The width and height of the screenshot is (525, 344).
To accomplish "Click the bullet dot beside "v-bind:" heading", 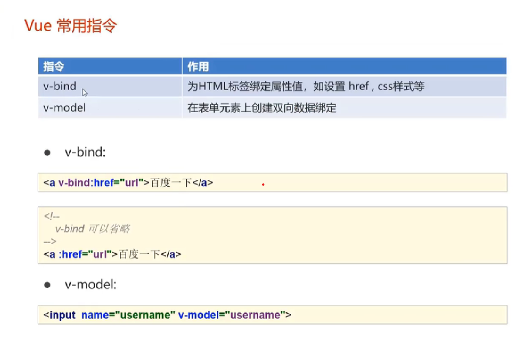I will [x=47, y=153].
